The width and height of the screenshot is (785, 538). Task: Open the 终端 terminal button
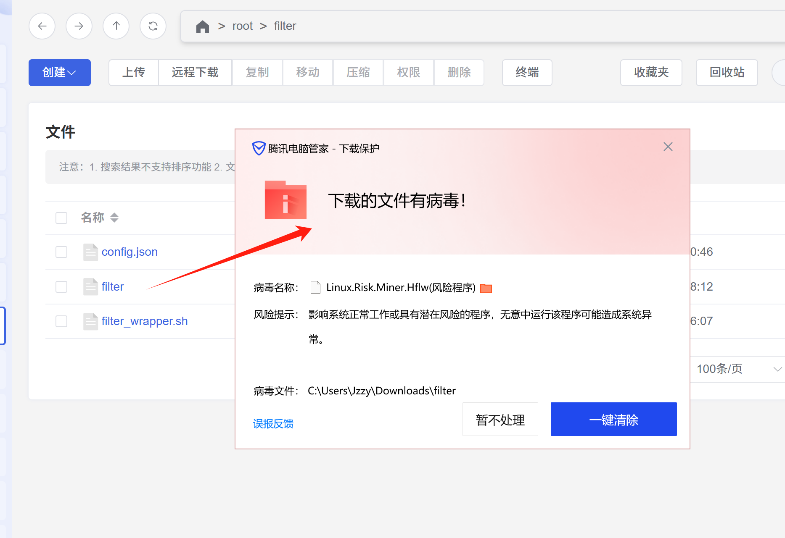pos(527,73)
